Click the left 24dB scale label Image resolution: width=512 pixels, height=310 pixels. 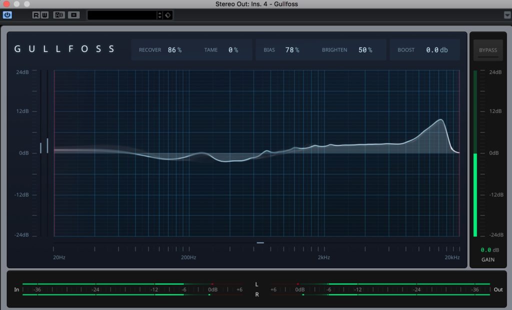(22, 72)
